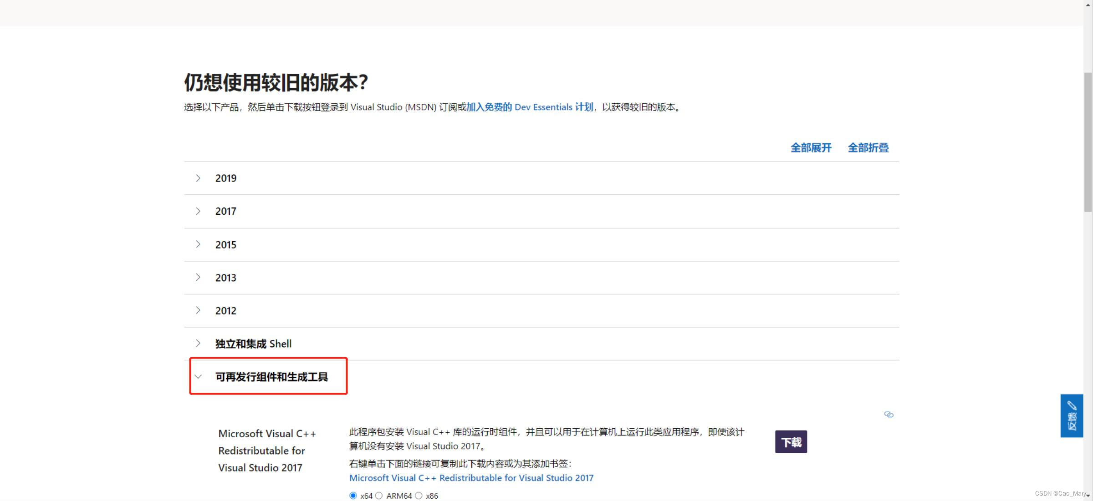
Task: Select the x64 architecture radio button
Action: 353,496
